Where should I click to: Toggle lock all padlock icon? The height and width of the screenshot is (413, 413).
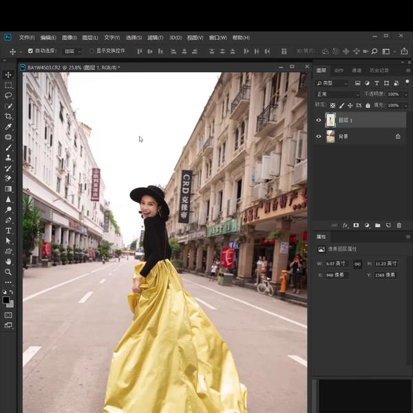tap(368, 105)
